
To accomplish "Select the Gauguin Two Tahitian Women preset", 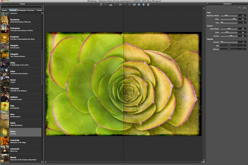I will click(21, 55).
